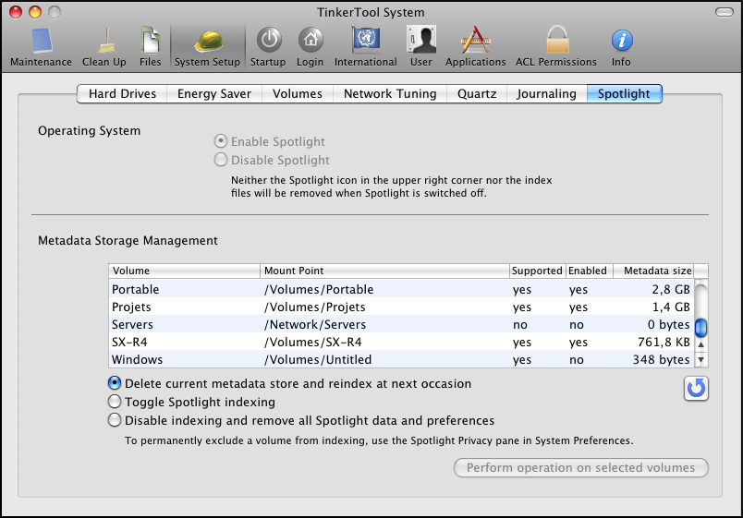
Task: Click Perform operation on selected volumes
Action: pos(580,468)
